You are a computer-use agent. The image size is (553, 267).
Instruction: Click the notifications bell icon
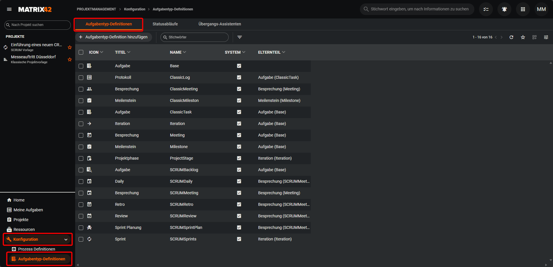(504, 9)
